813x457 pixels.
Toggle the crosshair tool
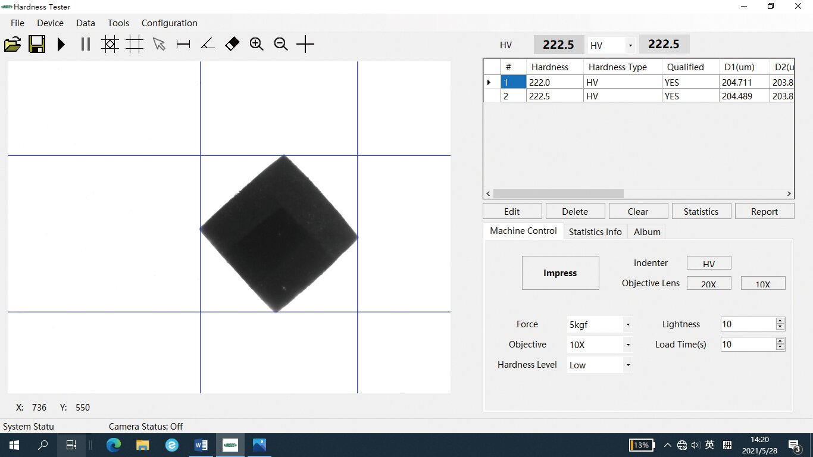[x=305, y=44]
